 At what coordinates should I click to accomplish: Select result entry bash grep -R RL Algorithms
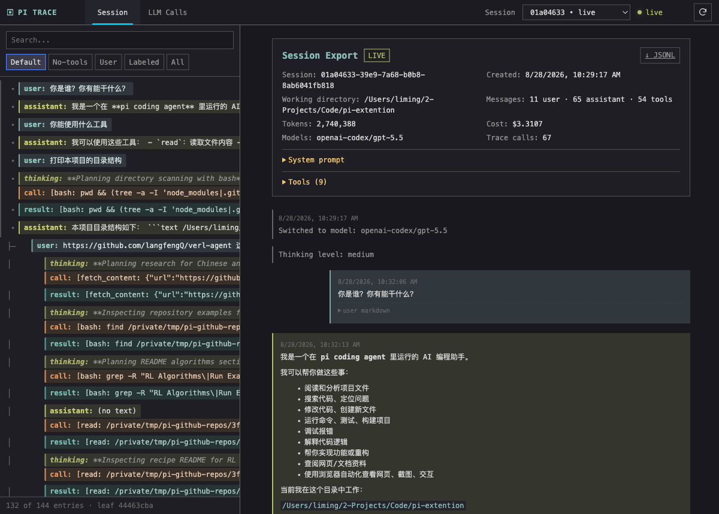tap(142, 393)
